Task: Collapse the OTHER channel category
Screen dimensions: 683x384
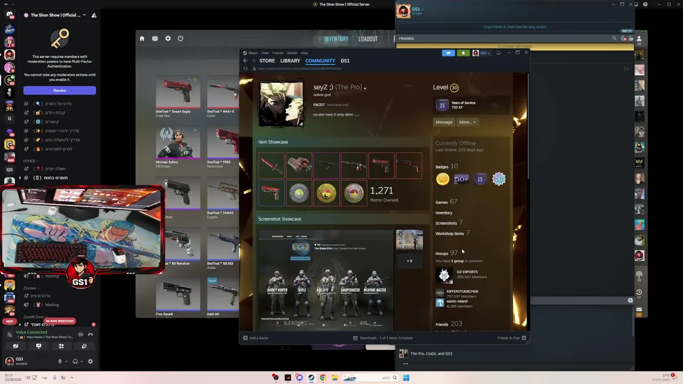Action: (x=30, y=161)
